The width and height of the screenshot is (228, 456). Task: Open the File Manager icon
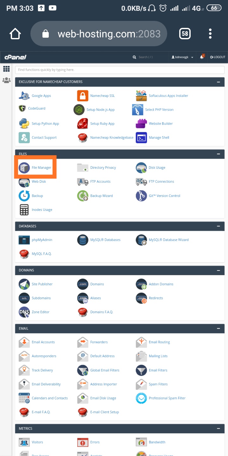24,168
